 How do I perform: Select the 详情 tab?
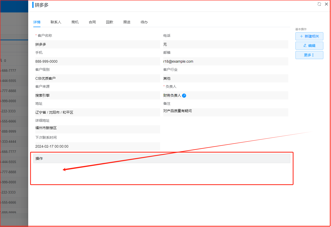pos(37,22)
